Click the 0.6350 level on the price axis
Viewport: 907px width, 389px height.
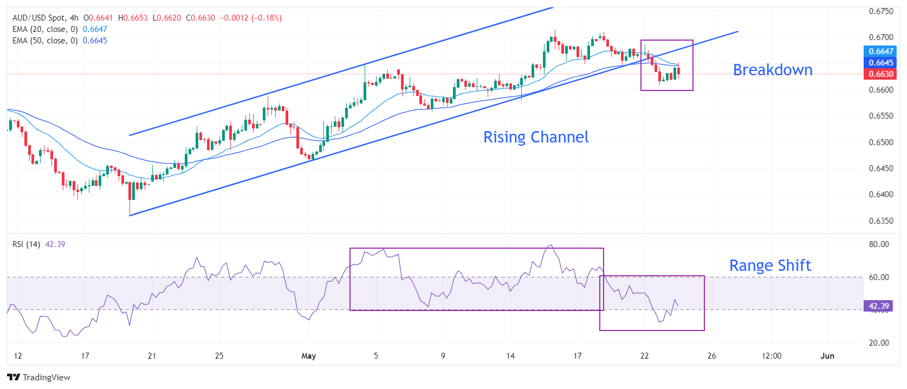[880, 221]
